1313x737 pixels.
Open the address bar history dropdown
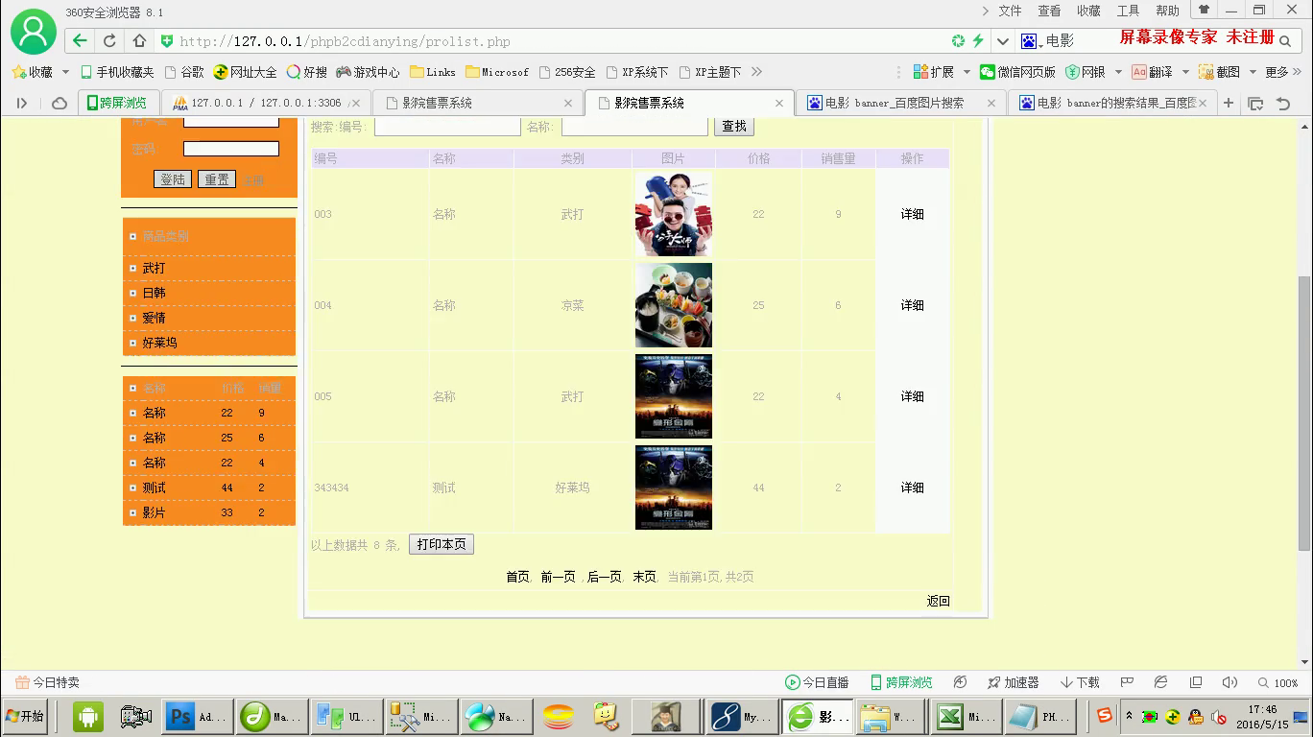(1003, 41)
